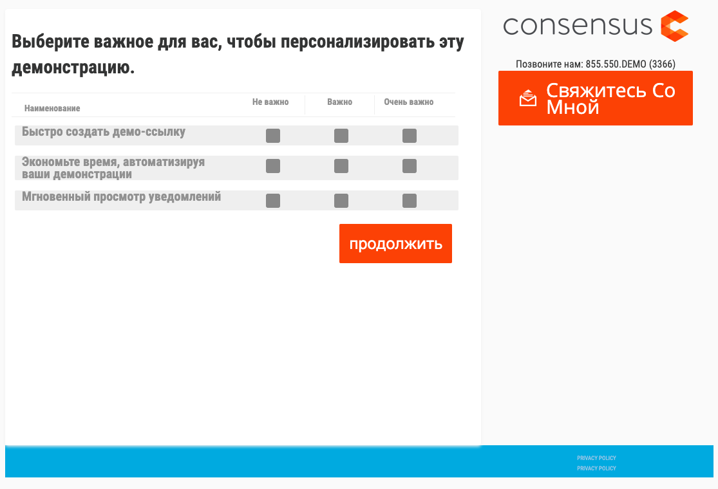Image resolution: width=718 pixels, height=489 pixels.
Task: Mark 'Важно' for 'Экономьте время, автоматизируя ваши демонстрации'
Action: pyautogui.click(x=341, y=166)
